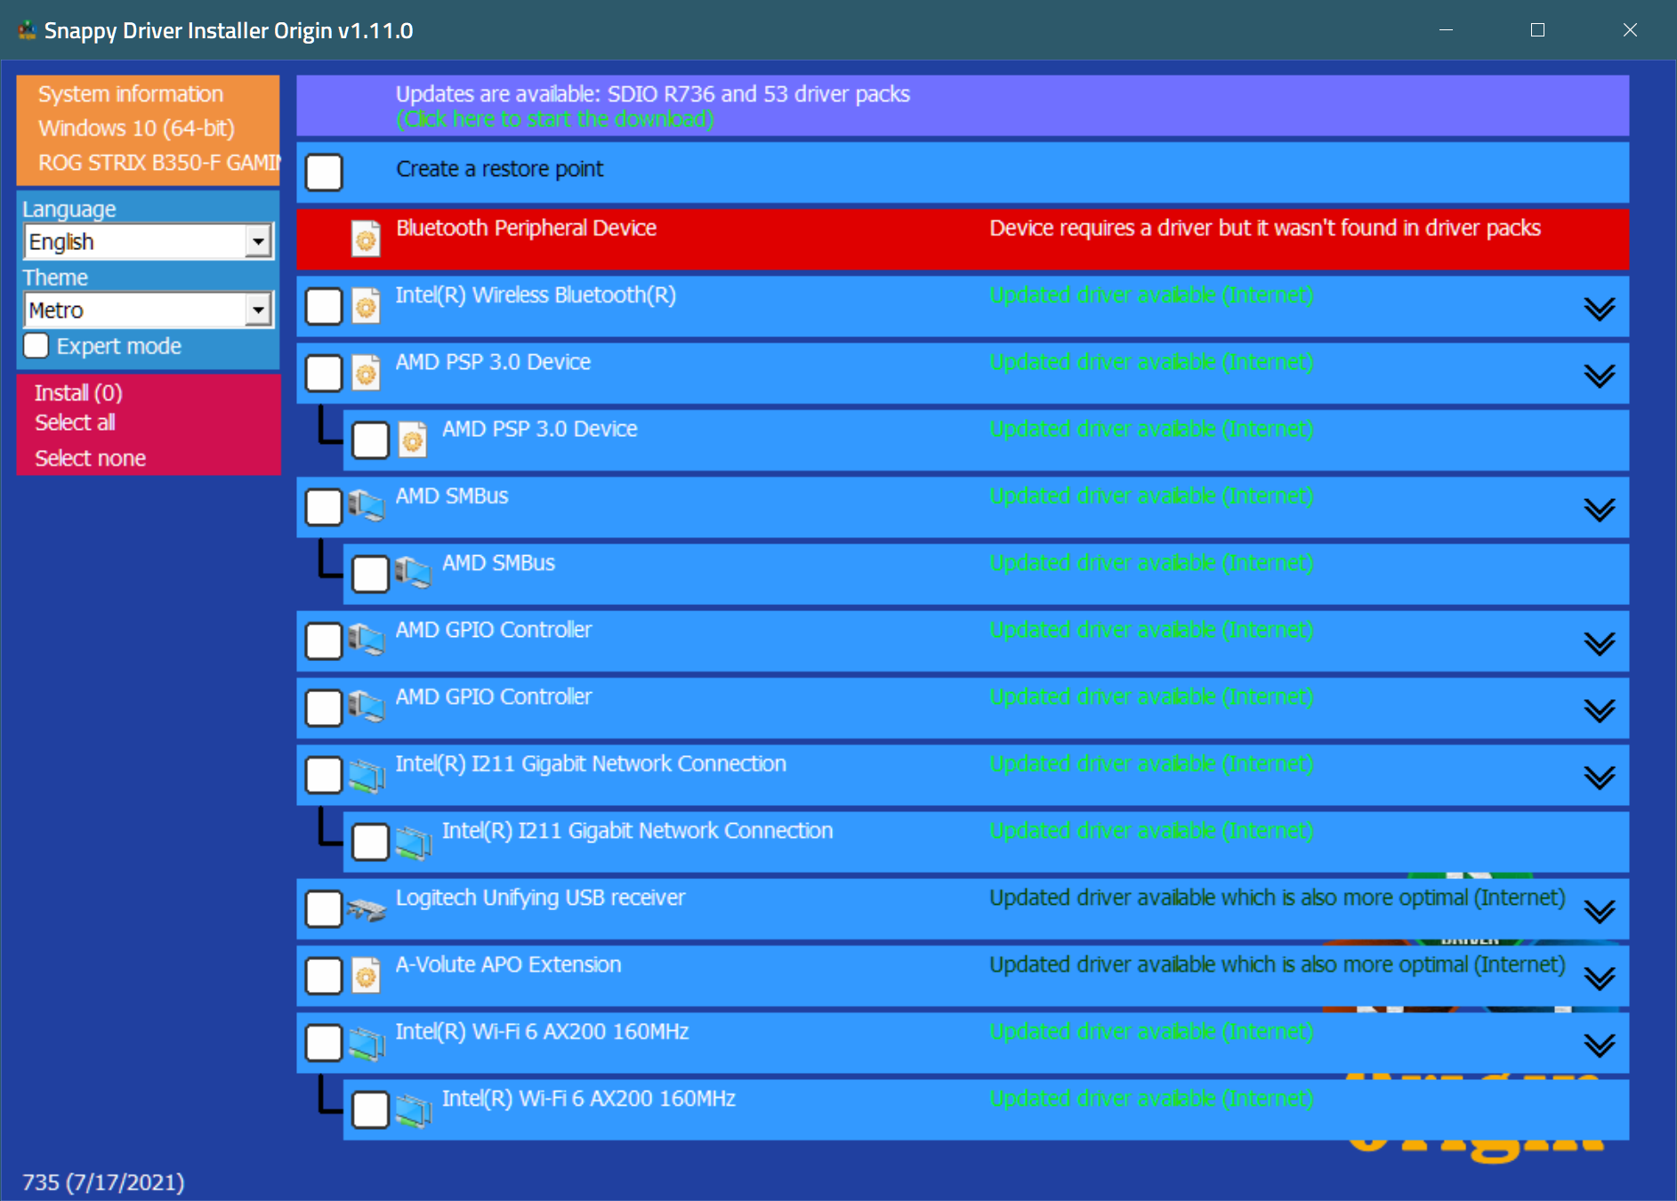This screenshot has height=1201, width=1677.
Task: Open the Theme dropdown showing Metro
Action: click(x=149, y=310)
